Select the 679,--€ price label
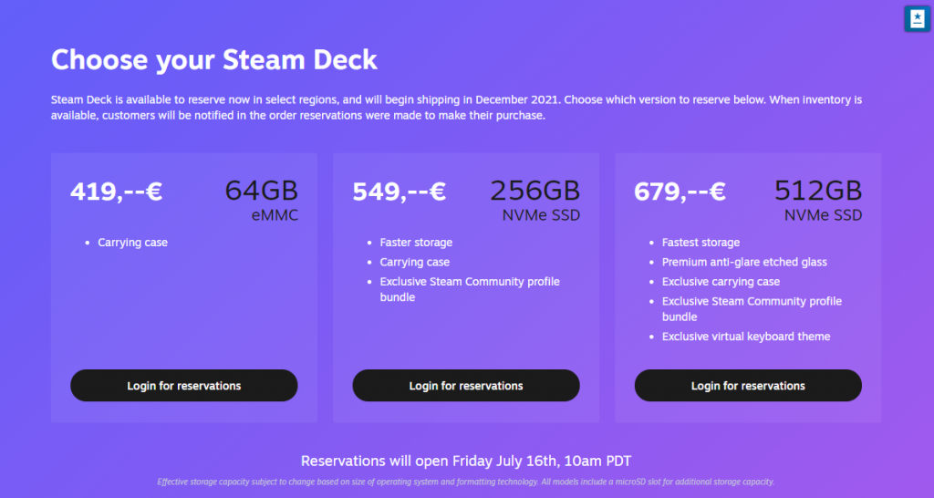 pyautogui.click(x=680, y=192)
